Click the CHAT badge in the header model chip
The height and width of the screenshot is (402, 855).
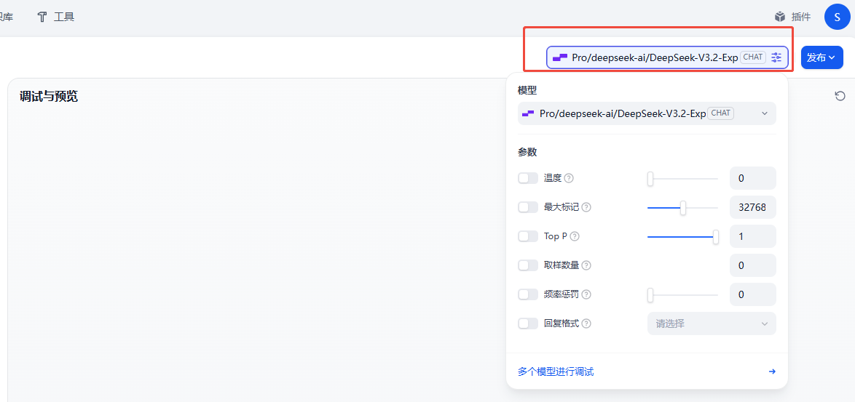click(753, 57)
